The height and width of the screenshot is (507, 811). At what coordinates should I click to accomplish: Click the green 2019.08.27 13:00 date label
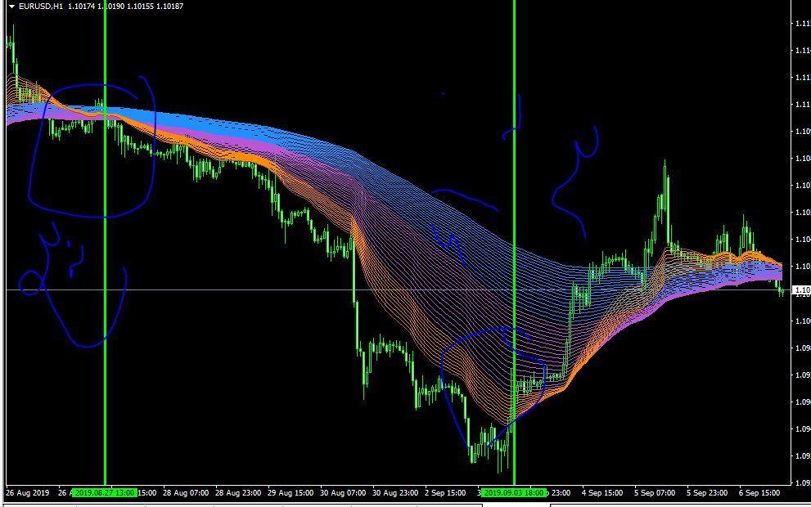coord(104,493)
